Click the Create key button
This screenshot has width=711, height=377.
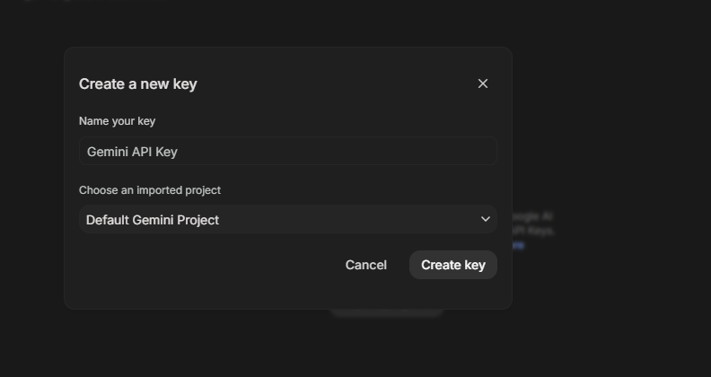click(453, 265)
